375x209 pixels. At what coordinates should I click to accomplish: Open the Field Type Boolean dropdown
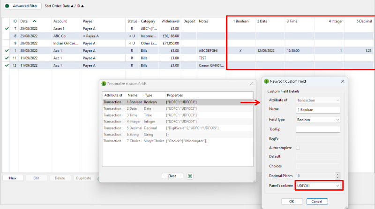click(318, 120)
